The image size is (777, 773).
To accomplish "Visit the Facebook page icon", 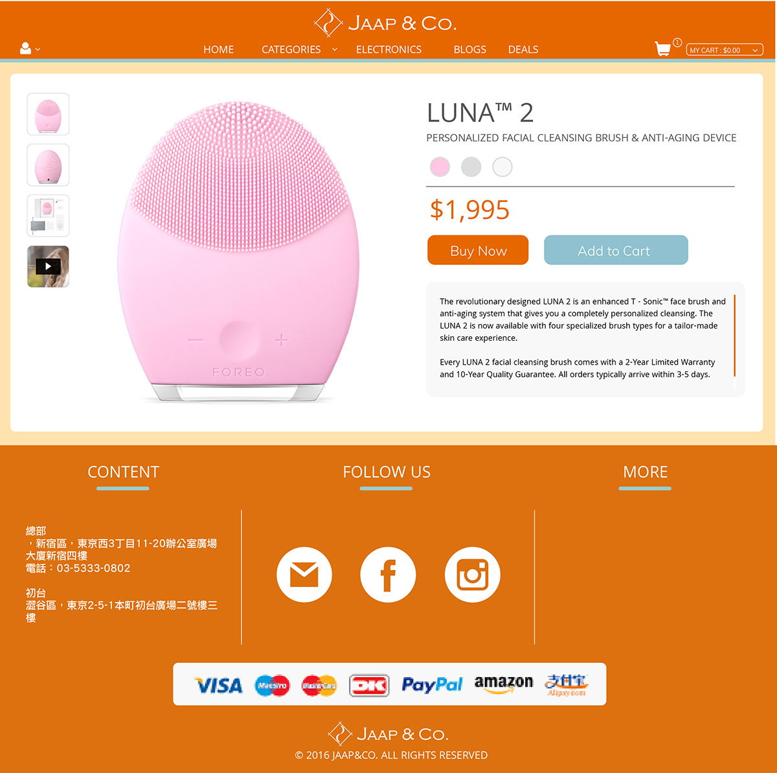I will (x=388, y=575).
